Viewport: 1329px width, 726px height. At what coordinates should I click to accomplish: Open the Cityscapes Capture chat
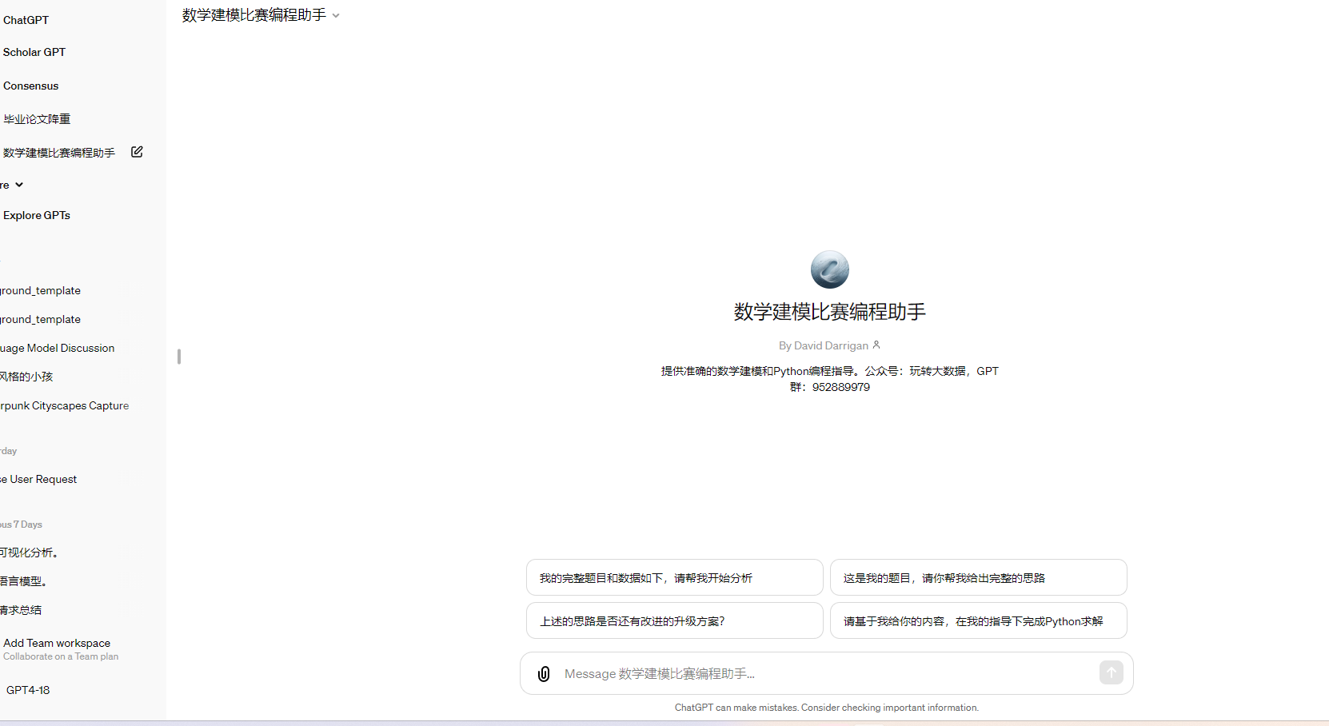click(64, 405)
